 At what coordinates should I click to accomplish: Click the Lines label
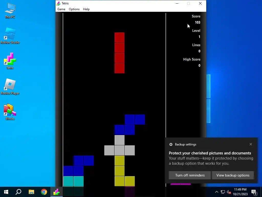click(x=196, y=45)
